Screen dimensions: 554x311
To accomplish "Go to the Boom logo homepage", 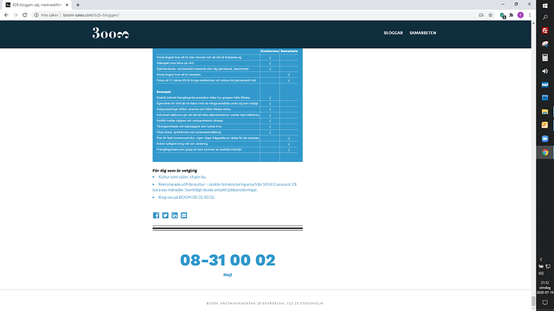I will [x=111, y=33].
